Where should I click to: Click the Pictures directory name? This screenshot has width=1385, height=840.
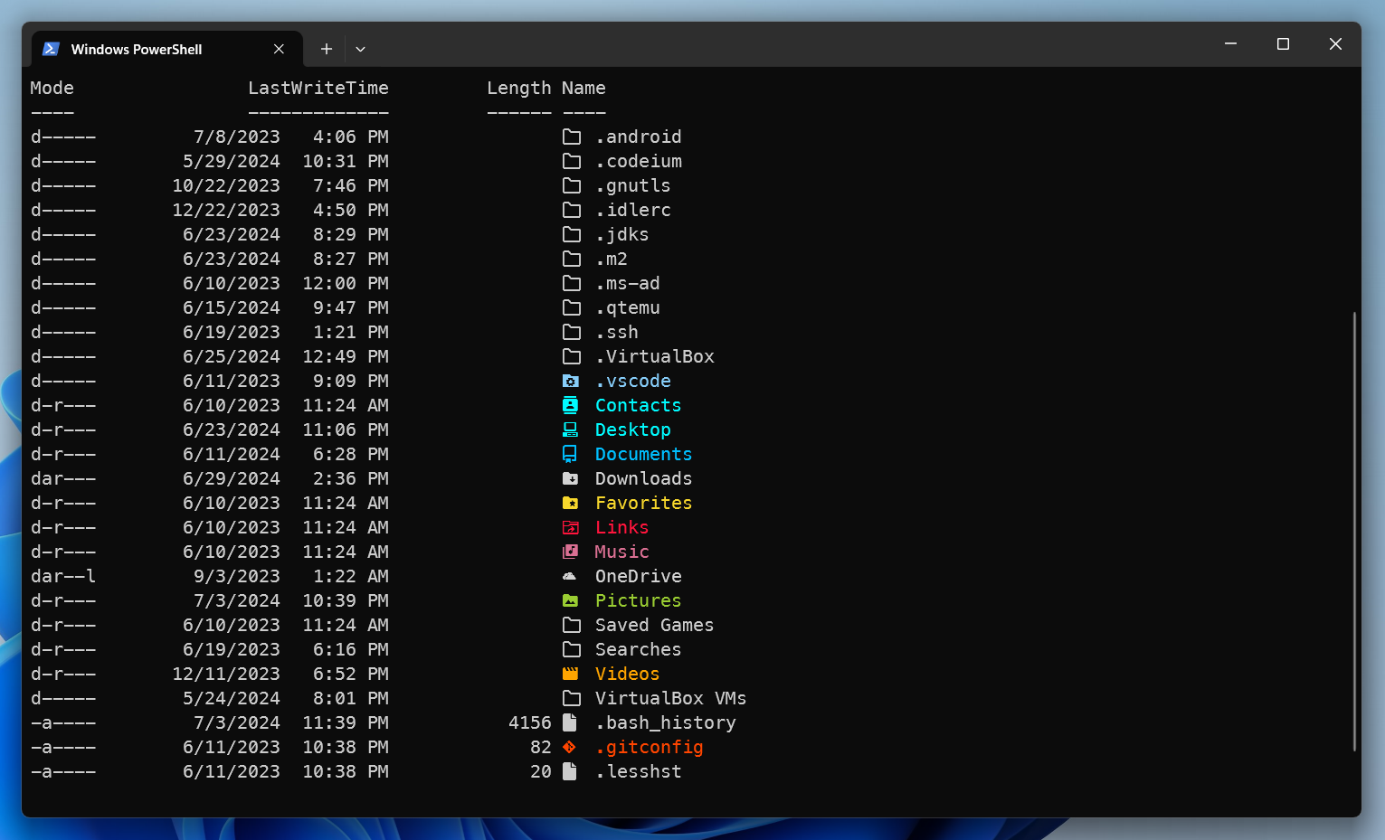click(x=639, y=600)
